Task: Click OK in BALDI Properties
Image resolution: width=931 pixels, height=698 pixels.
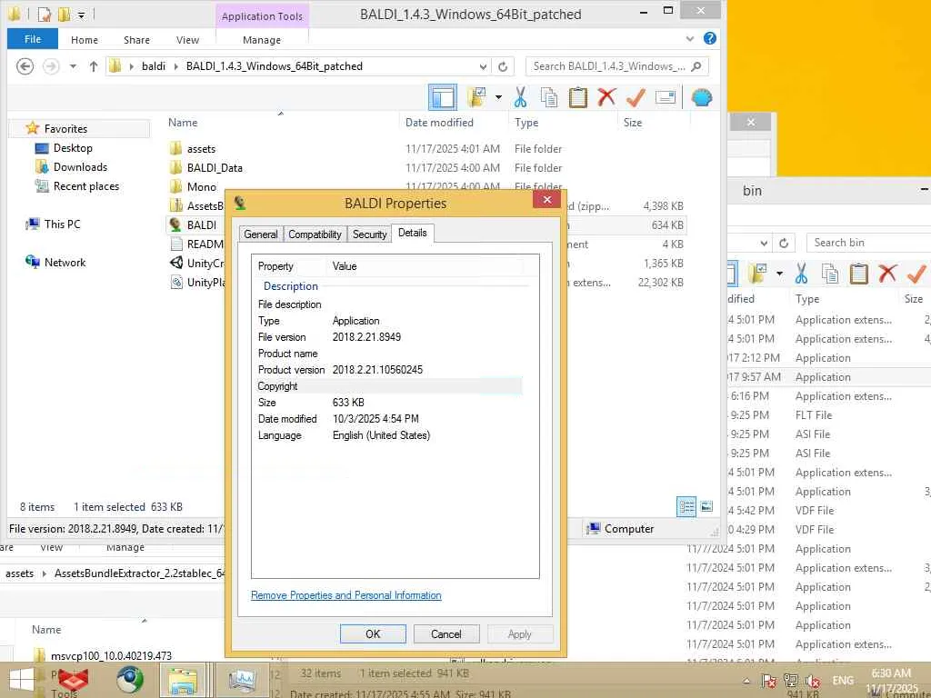Action: click(x=373, y=633)
